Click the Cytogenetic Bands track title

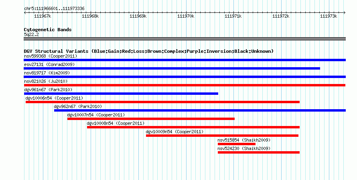(48, 30)
